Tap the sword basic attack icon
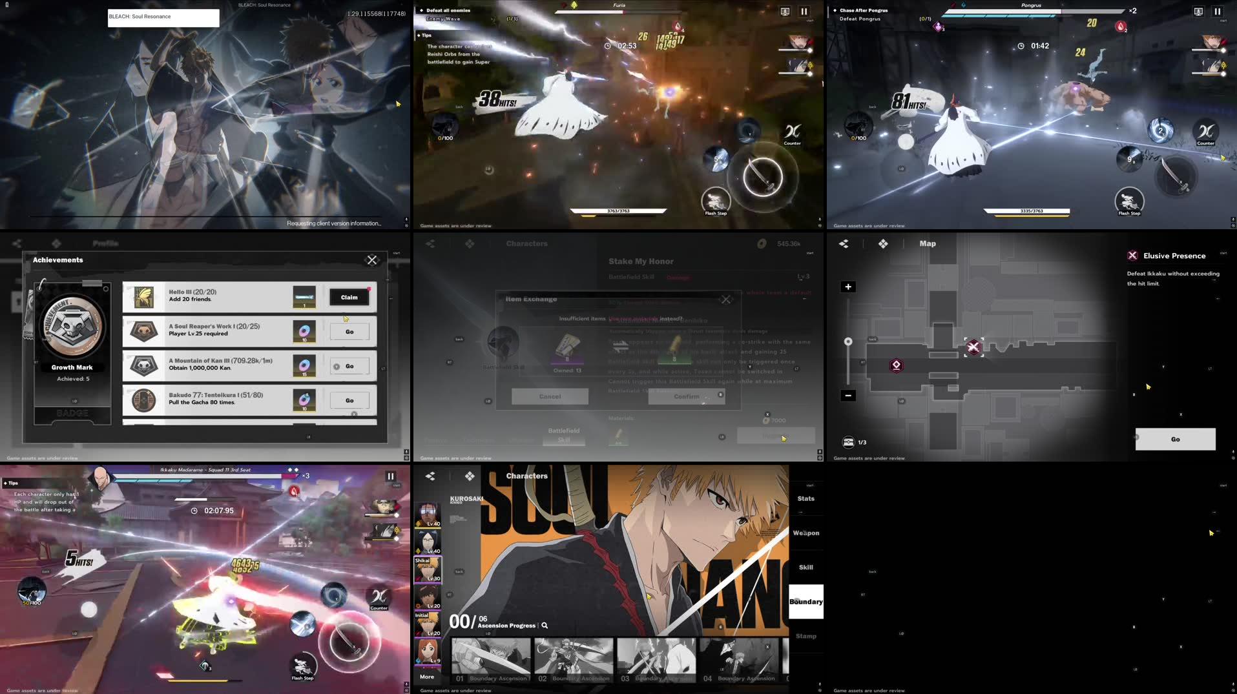Viewport: 1237px width, 694px height. click(x=765, y=176)
